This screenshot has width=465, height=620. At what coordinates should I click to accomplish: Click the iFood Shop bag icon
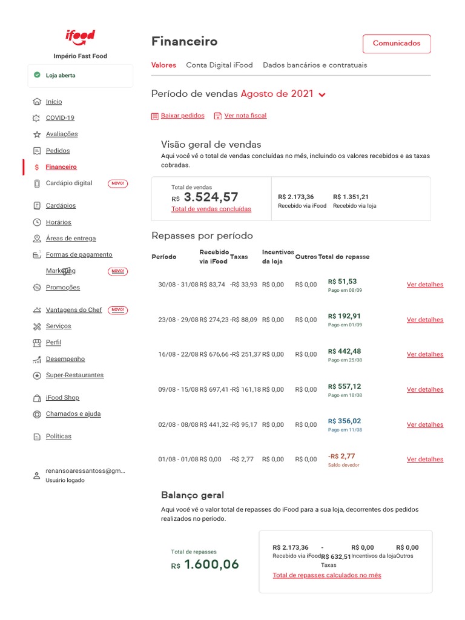tap(37, 398)
